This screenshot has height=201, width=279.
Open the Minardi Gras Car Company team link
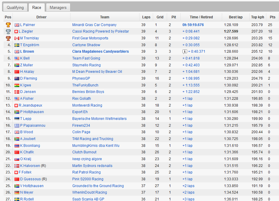(x=94, y=25)
